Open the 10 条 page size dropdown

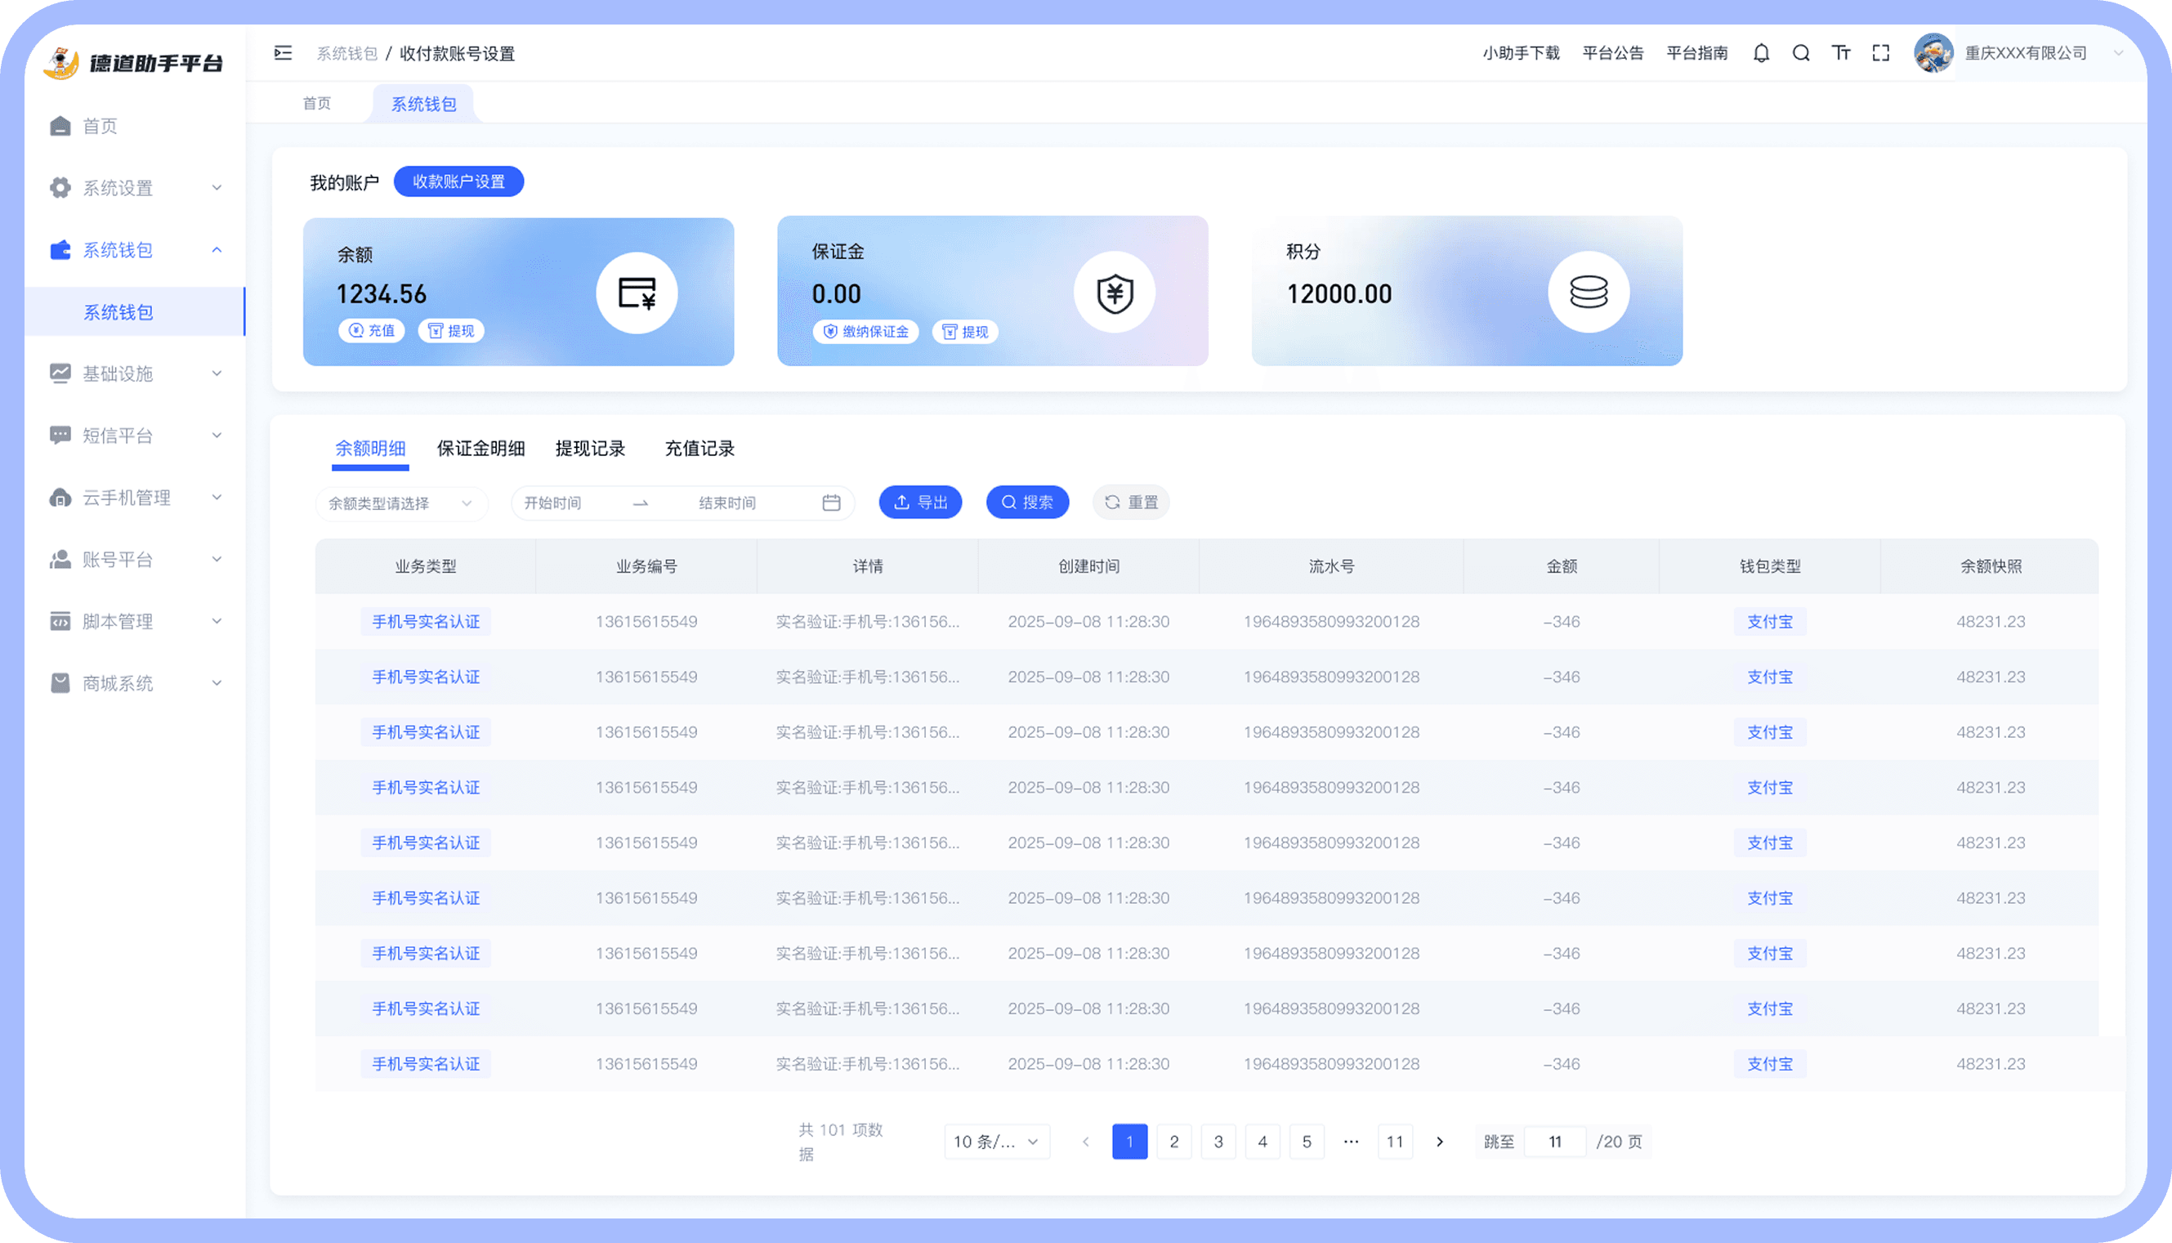(996, 1142)
